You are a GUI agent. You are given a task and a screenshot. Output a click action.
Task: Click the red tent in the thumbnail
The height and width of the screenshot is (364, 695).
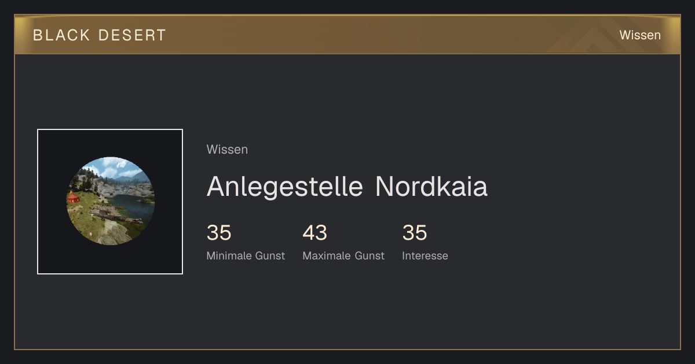point(73,198)
